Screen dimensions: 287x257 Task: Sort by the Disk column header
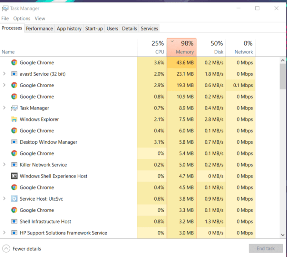pyautogui.click(x=211, y=47)
